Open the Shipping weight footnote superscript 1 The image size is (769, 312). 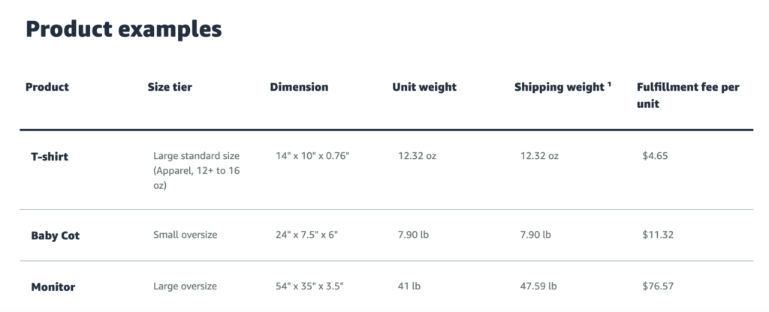[x=609, y=84]
